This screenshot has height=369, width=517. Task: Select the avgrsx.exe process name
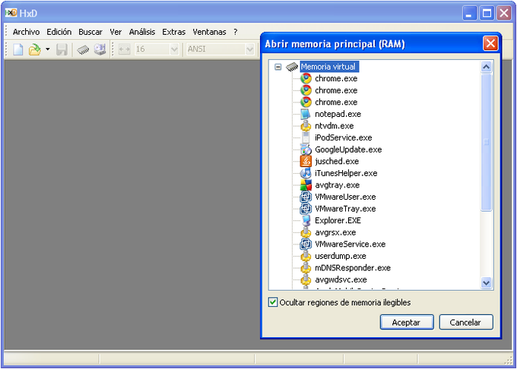pyautogui.click(x=335, y=233)
